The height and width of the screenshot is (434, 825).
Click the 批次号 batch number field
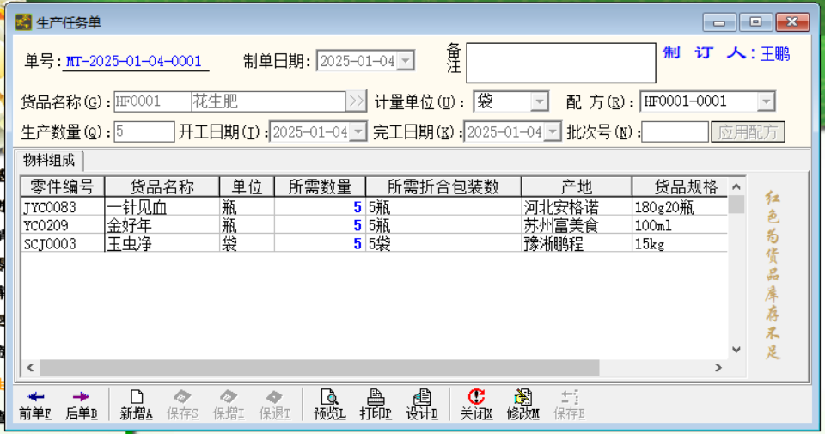tap(675, 132)
